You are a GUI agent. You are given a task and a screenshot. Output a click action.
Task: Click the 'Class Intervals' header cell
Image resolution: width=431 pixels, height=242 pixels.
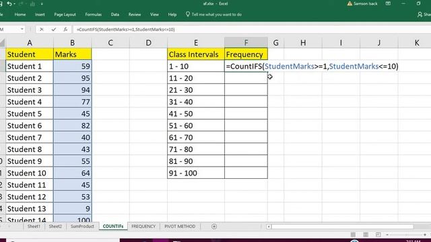(x=196, y=54)
